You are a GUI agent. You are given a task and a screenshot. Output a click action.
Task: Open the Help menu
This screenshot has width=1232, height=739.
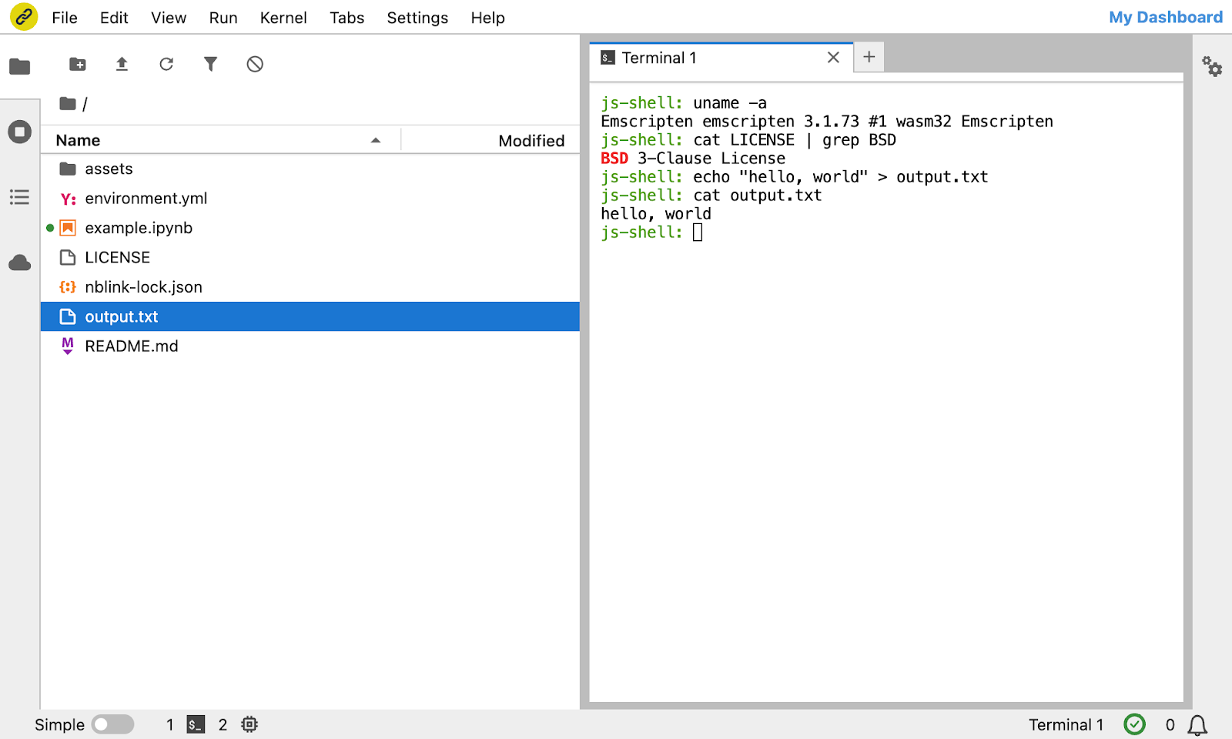tap(488, 17)
